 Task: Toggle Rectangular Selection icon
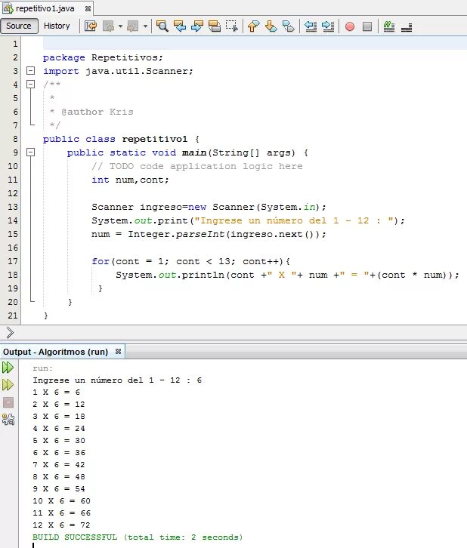231,26
